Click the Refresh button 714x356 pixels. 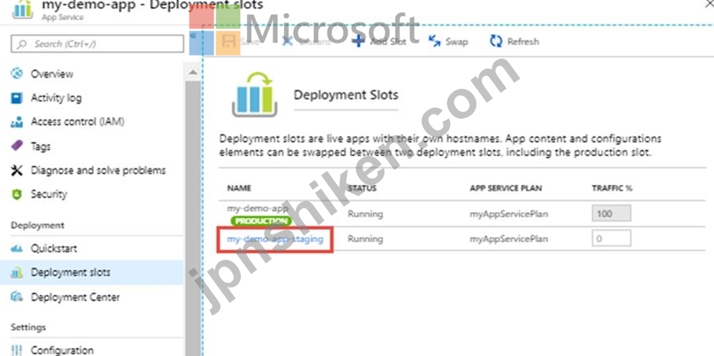tap(514, 41)
